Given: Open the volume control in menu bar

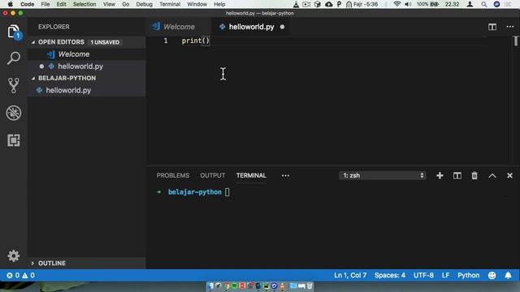Looking at the screenshot, I should (x=408, y=4).
